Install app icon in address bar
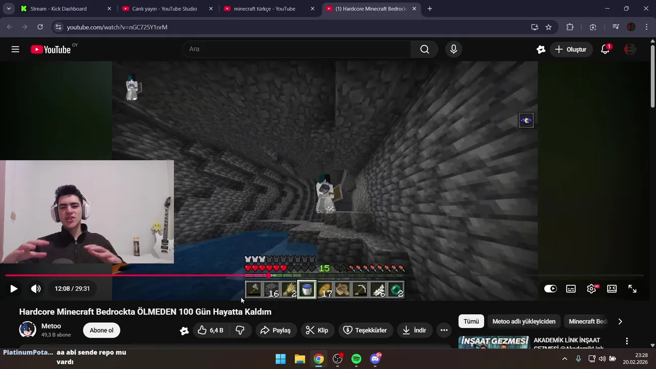The width and height of the screenshot is (656, 369). (x=535, y=27)
